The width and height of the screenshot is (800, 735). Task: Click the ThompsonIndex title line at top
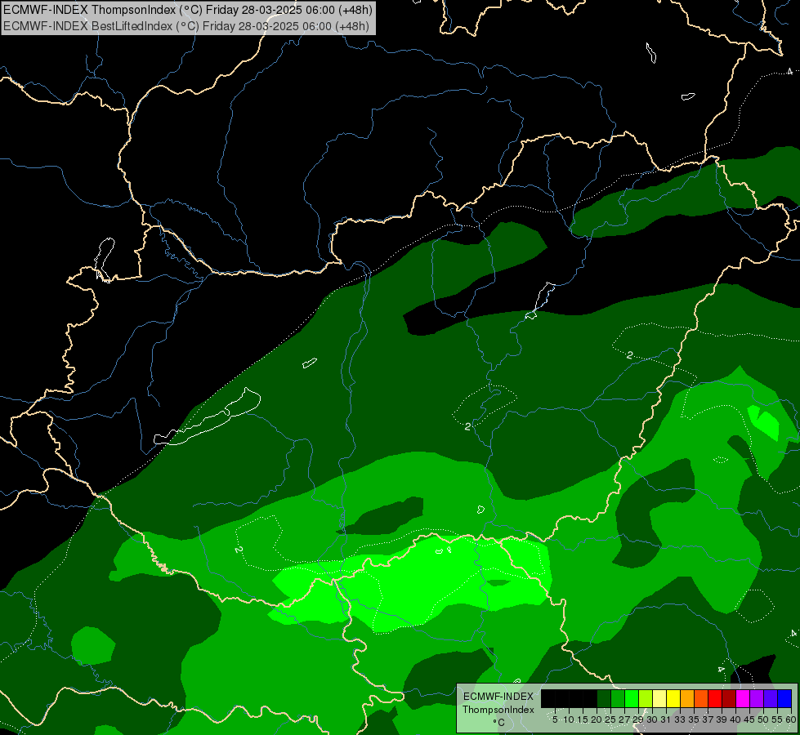188,10
